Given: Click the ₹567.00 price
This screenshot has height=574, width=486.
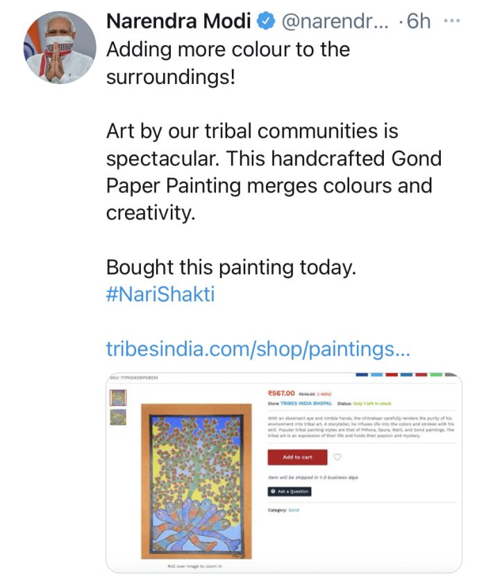Looking at the screenshot, I should pyautogui.click(x=282, y=393).
